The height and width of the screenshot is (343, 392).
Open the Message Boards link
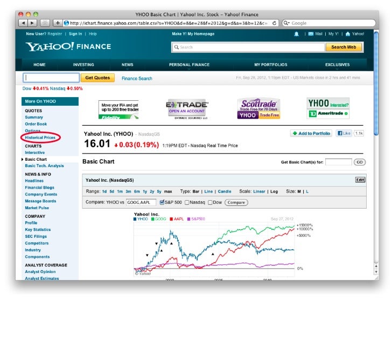(x=40, y=201)
